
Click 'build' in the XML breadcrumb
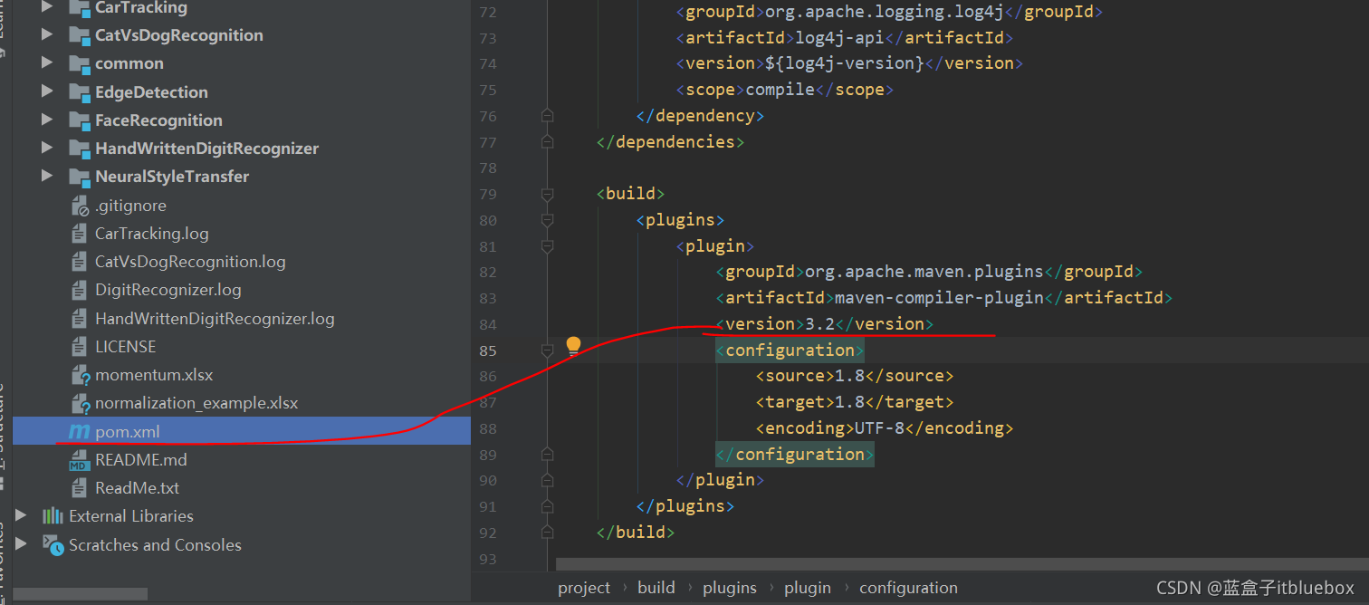(x=656, y=588)
